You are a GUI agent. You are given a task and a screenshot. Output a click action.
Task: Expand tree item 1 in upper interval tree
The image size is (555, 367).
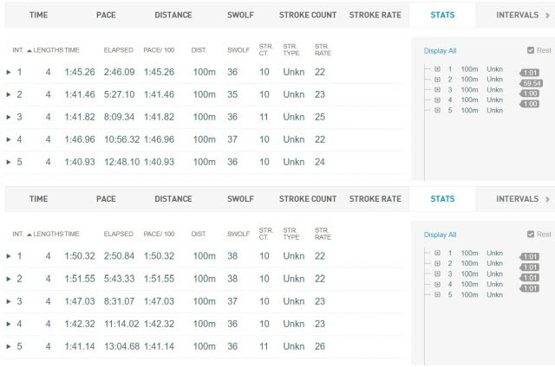pos(437,69)
